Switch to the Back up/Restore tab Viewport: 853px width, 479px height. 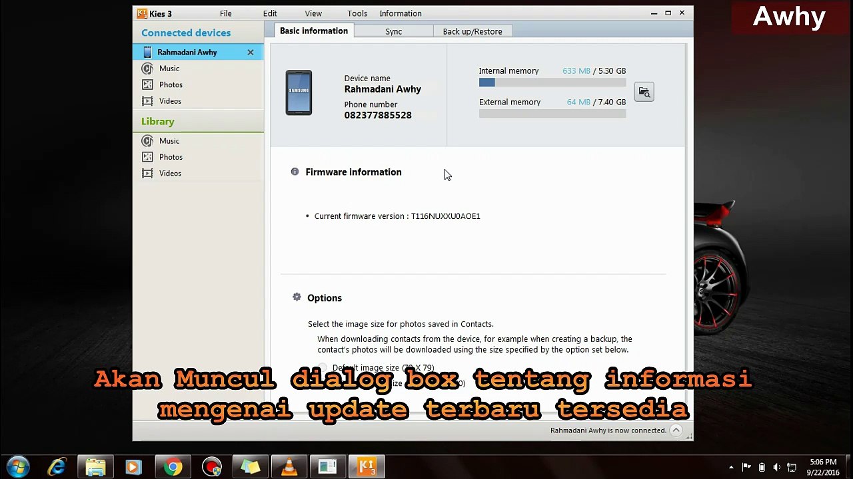click(472, 31)
